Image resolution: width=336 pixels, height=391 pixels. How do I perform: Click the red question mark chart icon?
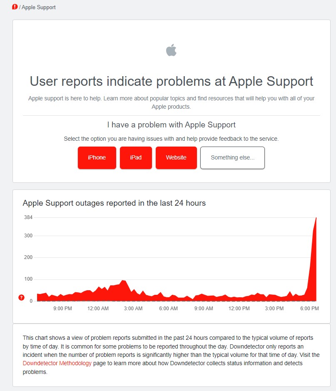click(22, 297)
